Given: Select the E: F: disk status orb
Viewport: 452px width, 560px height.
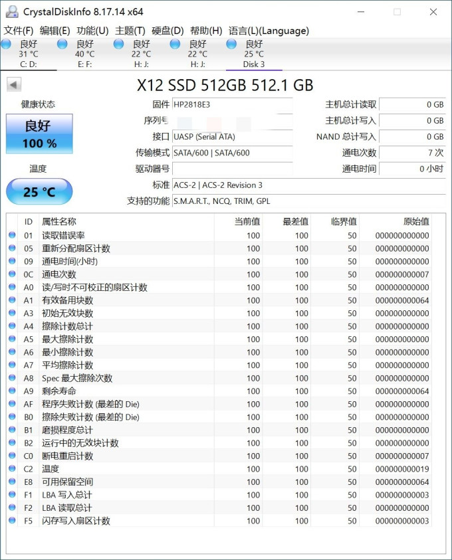Looking at the screenshot, I should point(62,45).
